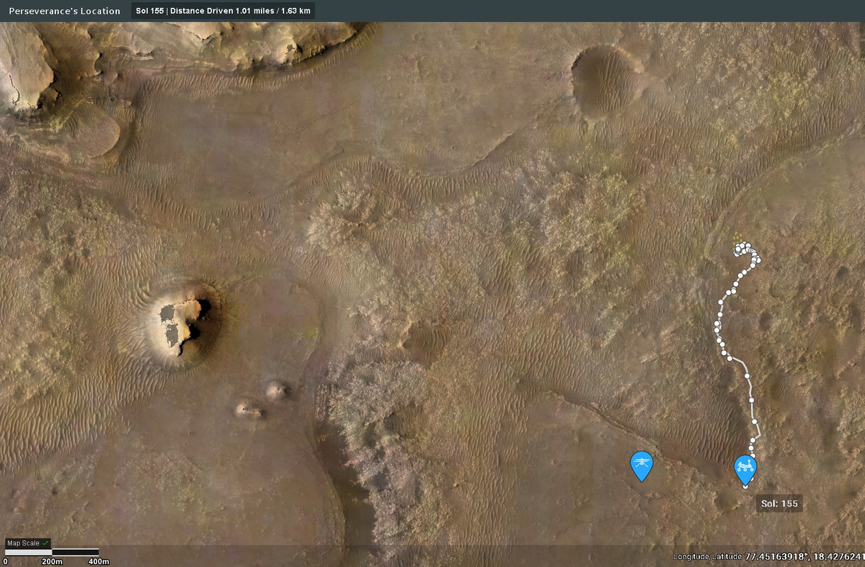Click the map scale bar
The height and width of the screenshot is (567, 865).
[x=52, y=552]
